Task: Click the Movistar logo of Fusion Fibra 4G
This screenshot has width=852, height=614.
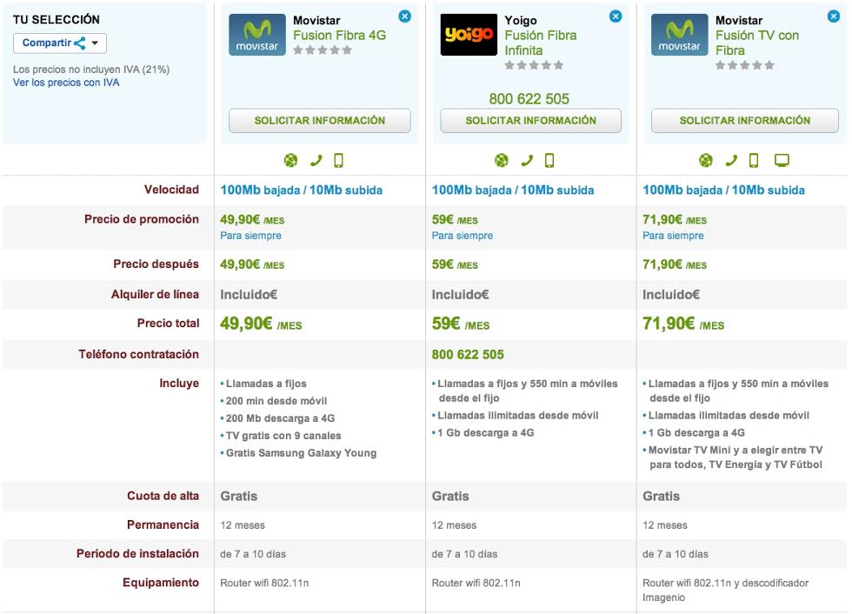Action: (x=257, y=35)
